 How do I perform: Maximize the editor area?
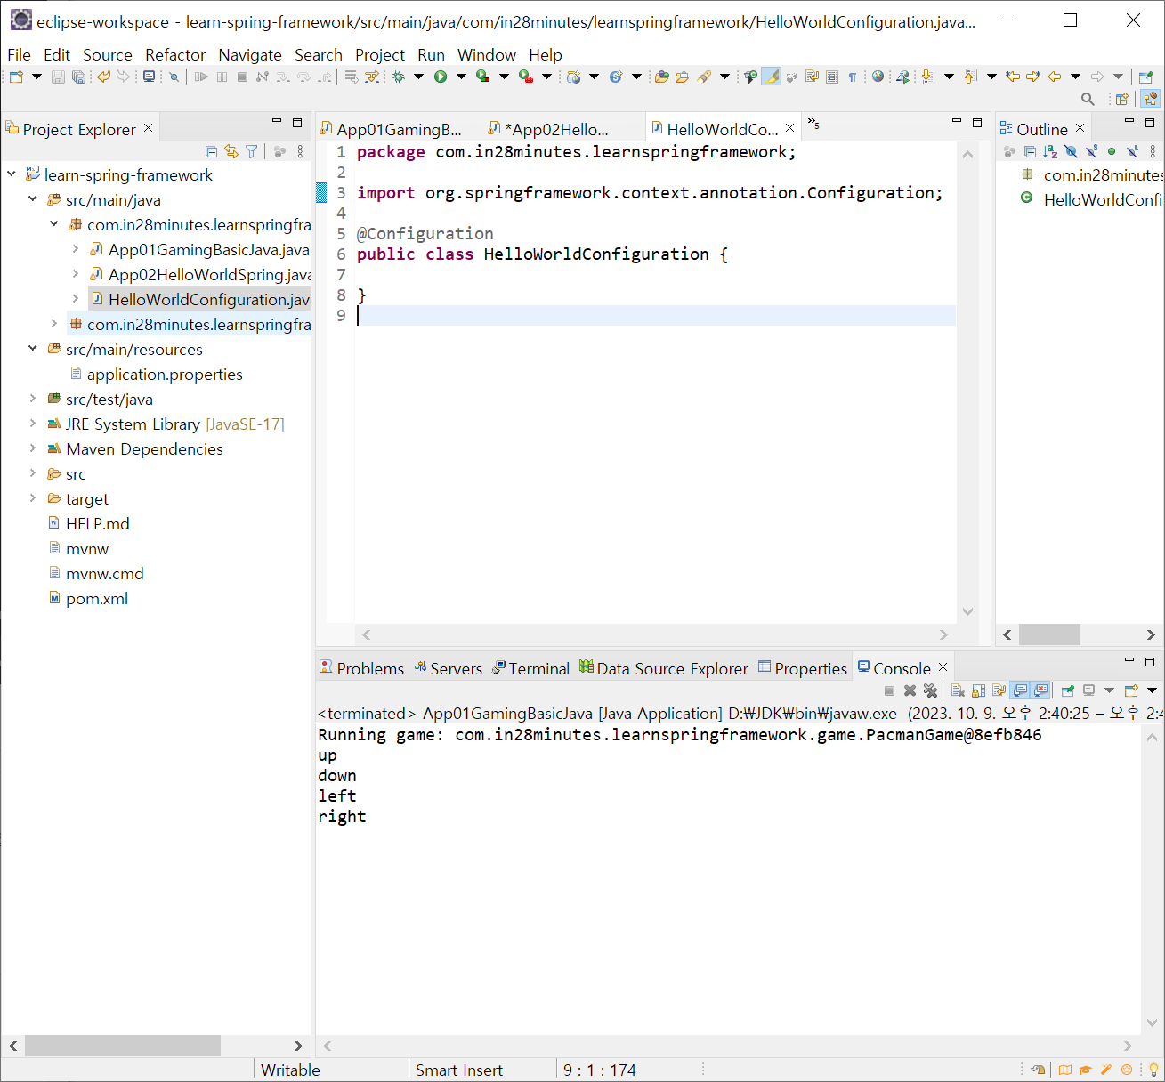pos(977,123)
